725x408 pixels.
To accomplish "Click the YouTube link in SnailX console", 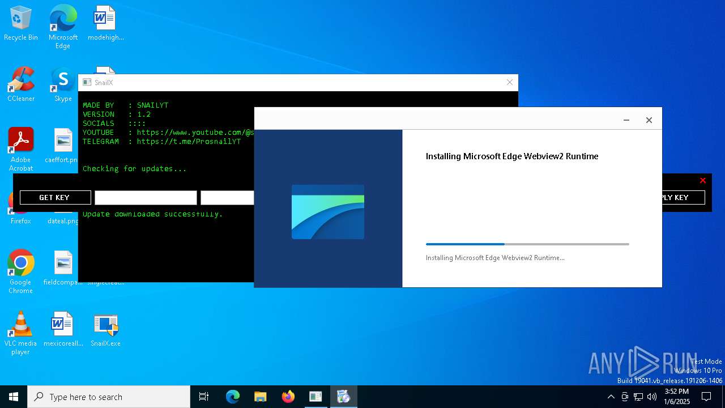I will tap(195, 132).
